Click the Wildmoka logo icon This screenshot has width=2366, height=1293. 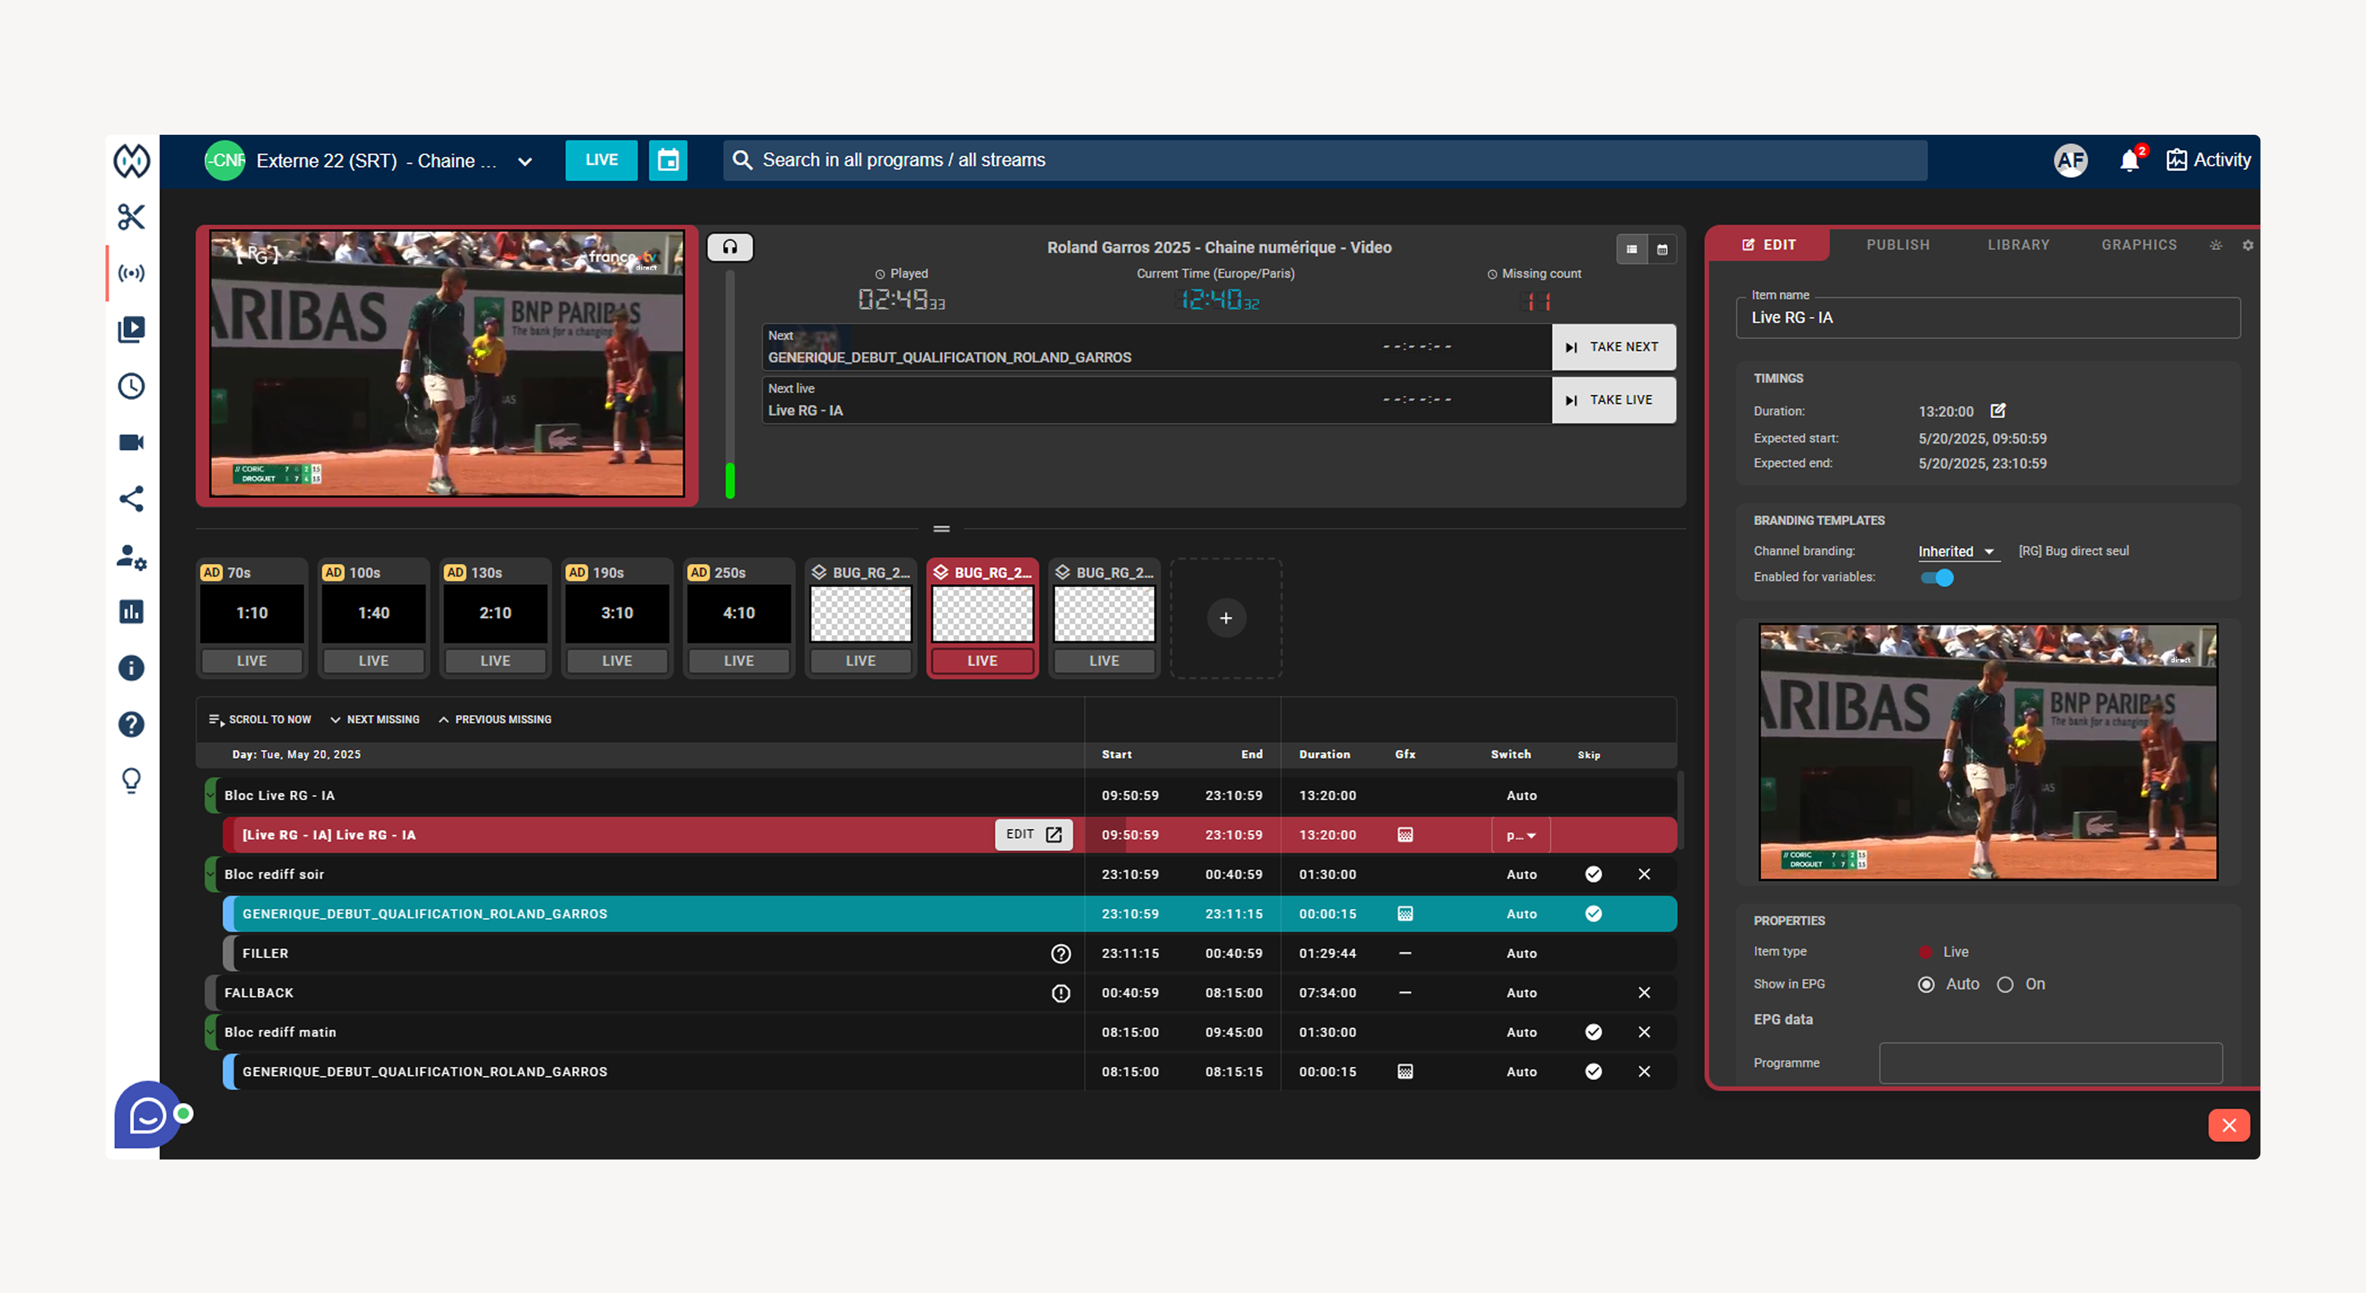click(132, 161)
